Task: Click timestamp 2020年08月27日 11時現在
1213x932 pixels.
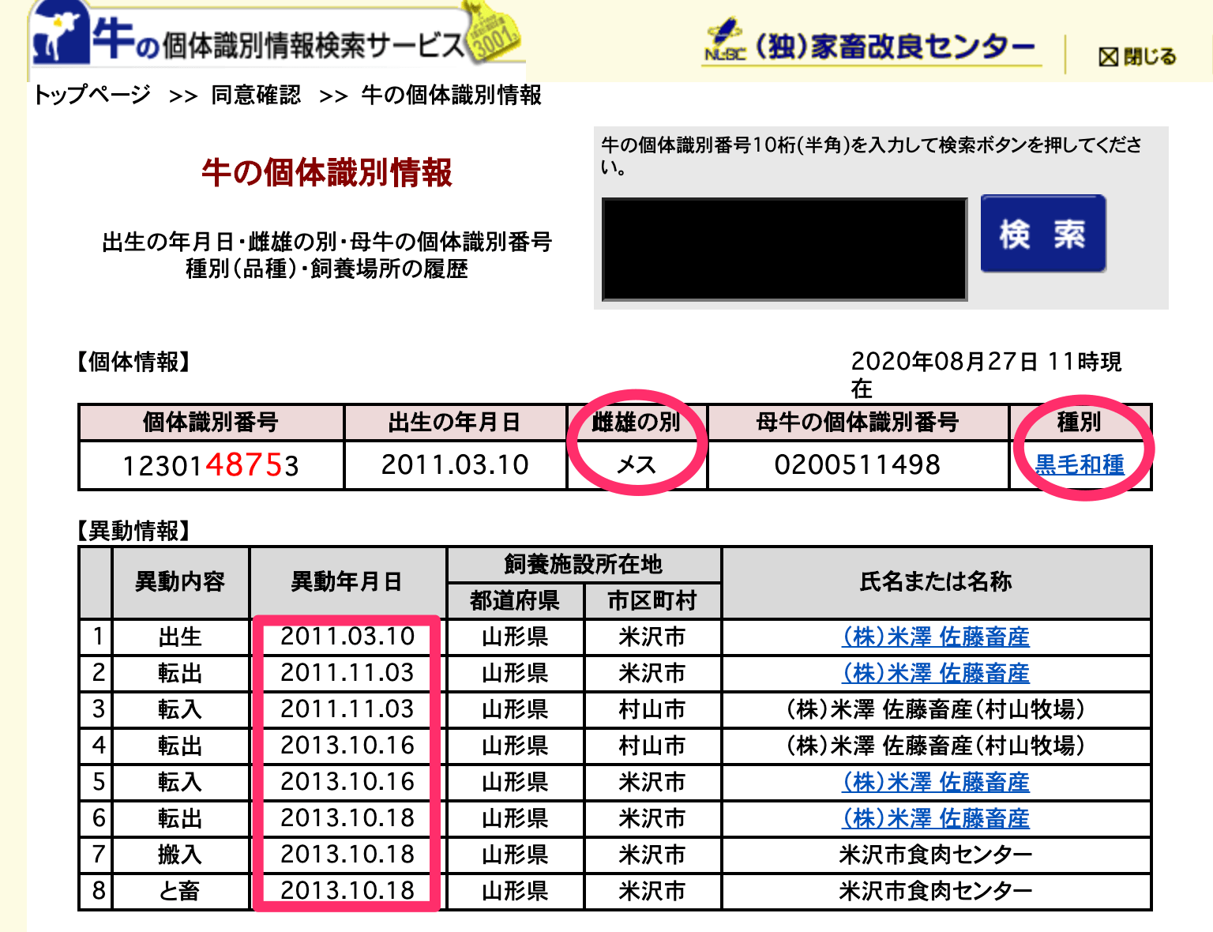Action: coord(986,374)
